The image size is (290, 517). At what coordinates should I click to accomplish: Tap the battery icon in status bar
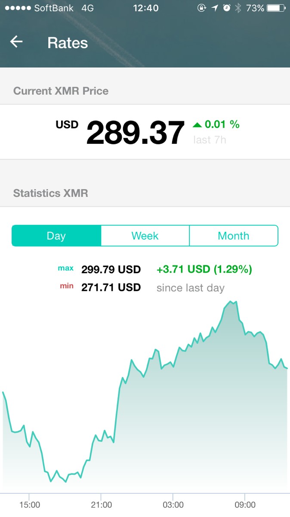pyautogui.click(x=276, y=8)
